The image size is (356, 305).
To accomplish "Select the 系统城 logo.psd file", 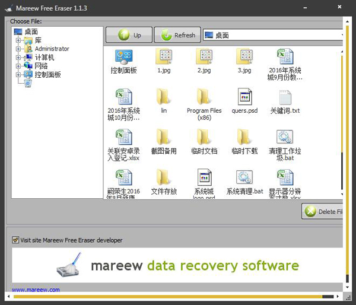I will click(x=204, y=184).
